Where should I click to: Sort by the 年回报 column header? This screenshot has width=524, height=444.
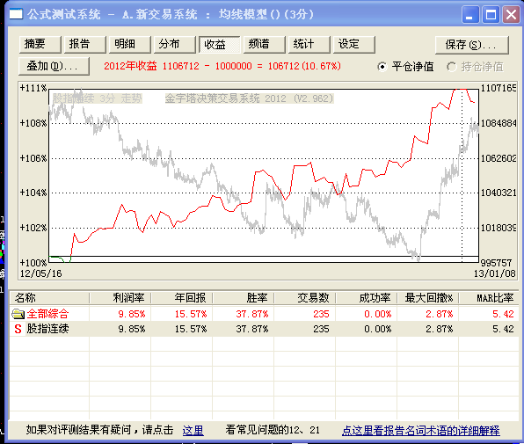tap(182, 298)
